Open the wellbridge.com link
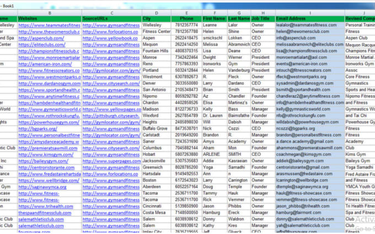Image resolution: width=375 pixels, height=234 pixels. (49, 180)
